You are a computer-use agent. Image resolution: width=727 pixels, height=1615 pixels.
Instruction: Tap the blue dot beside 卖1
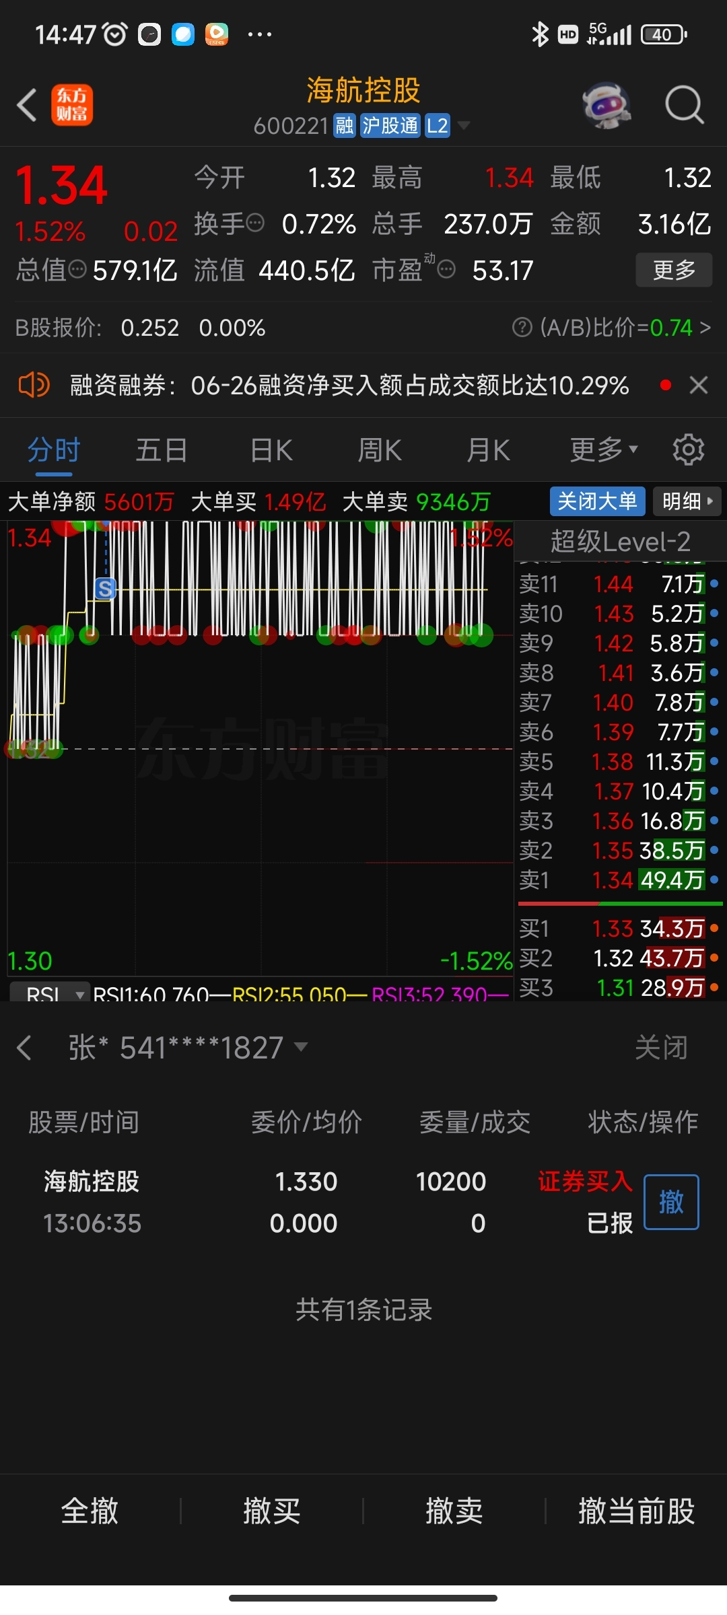coord(714,880)
